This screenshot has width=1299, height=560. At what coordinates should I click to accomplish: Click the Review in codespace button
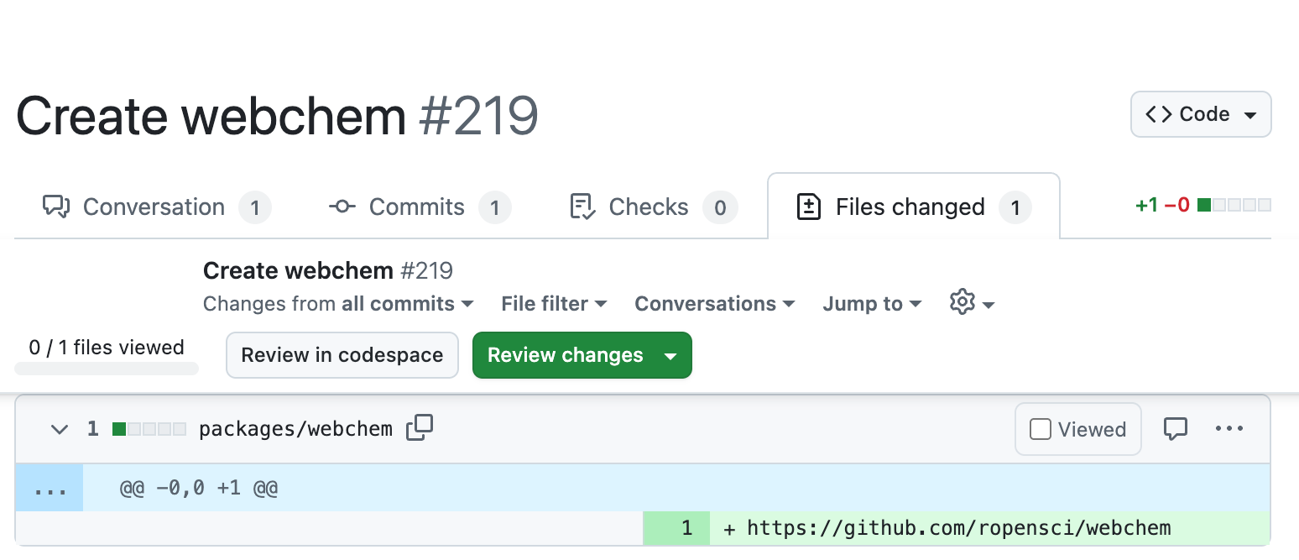coord(342,355)
